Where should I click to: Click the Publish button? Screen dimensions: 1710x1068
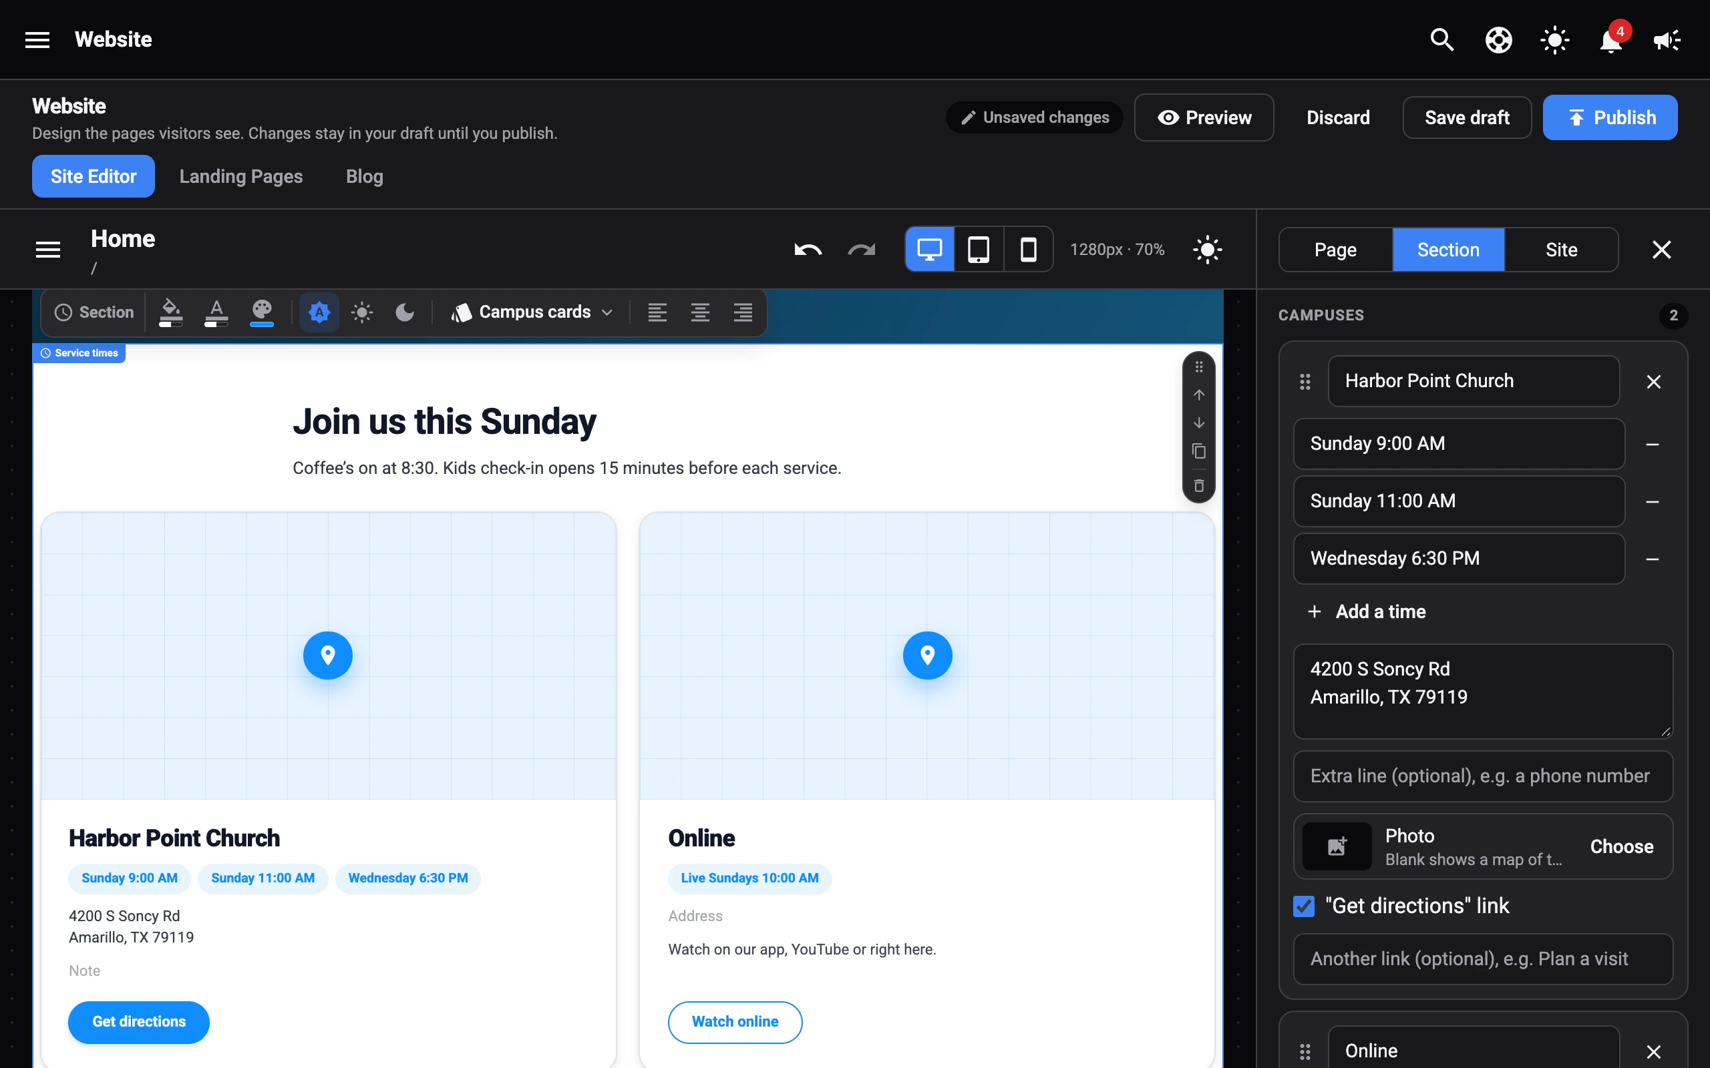click(x=1610, y=117)
